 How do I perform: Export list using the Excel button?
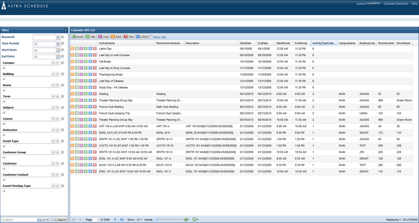77,37
